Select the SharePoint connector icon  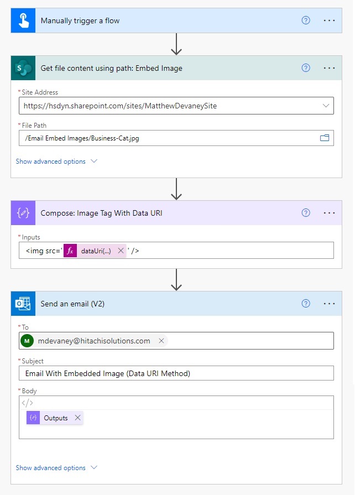23,67
